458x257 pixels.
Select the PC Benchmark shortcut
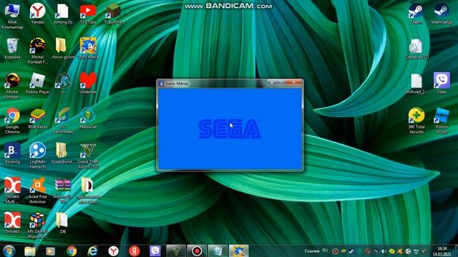[x=63, y=121]
